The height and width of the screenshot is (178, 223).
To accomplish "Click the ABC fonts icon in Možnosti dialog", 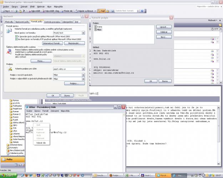I will click(9, 51).
